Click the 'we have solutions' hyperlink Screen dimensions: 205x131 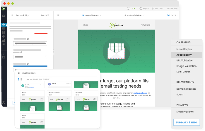pyautogui.click(x=140, y=93)
